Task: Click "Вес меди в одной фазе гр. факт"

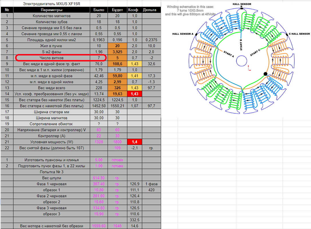Action: pos(51,64)
